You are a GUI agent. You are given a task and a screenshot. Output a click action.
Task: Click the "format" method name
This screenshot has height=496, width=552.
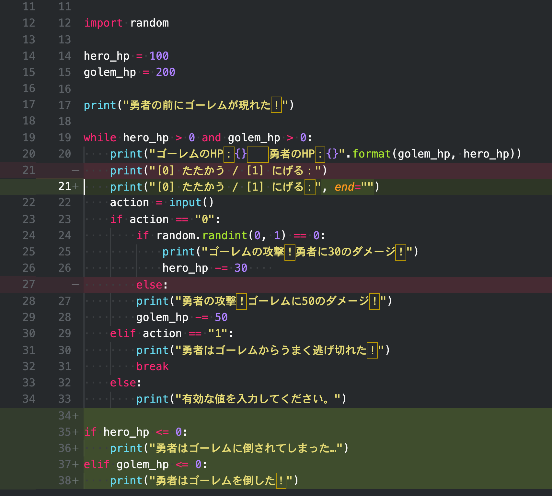372,154
